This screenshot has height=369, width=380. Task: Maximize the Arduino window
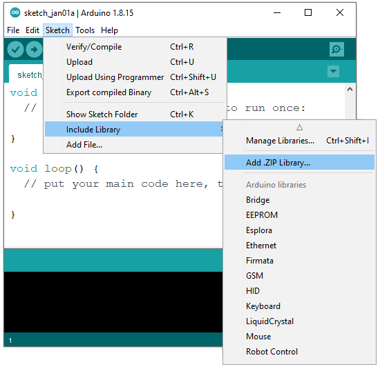coord(308,12)
